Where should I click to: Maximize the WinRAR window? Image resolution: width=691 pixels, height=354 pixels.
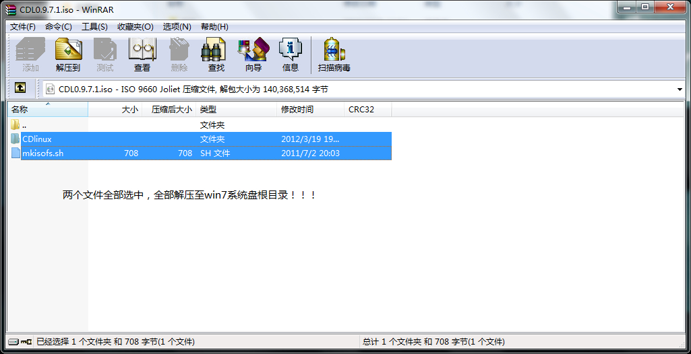(644, 7)
